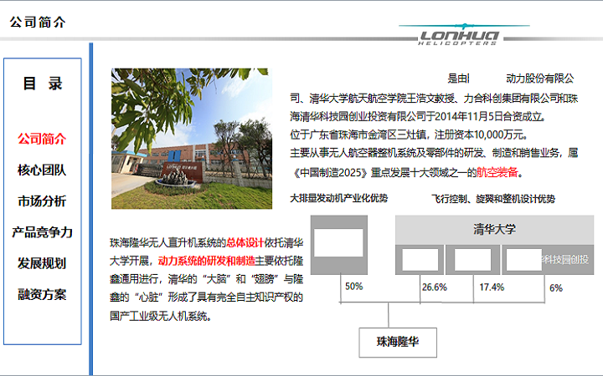The height and width of the screenshot is (376, 603).
Task: Open the 核心团队 section
Action: [x=42, y=170]
